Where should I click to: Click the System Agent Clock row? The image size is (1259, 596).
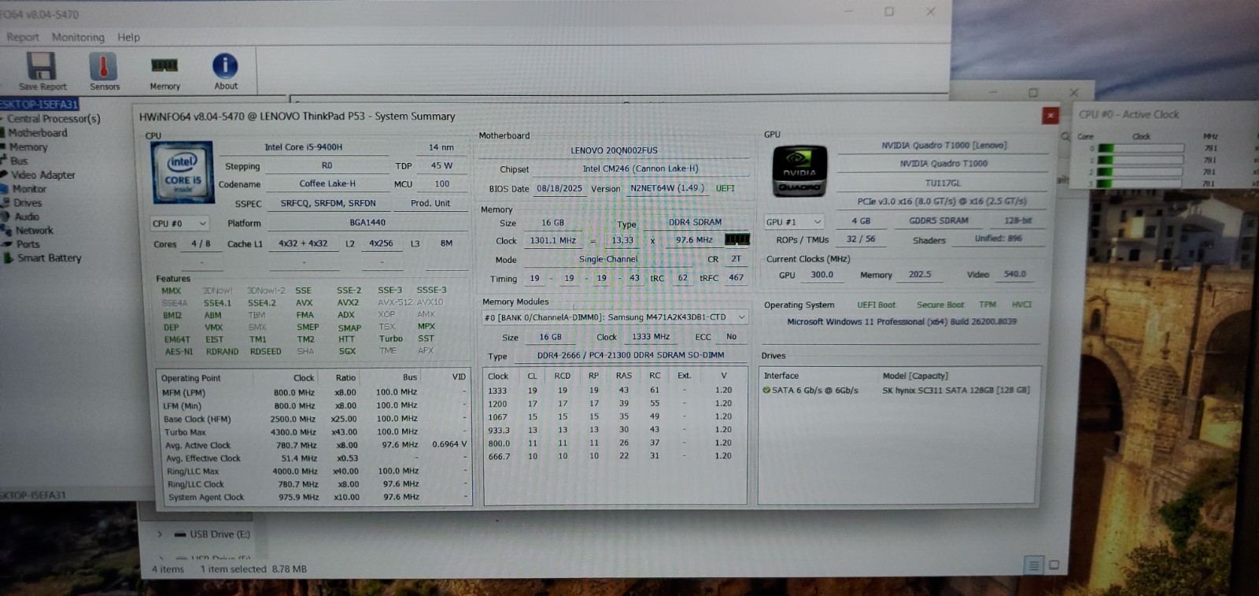tap(315, 498)
